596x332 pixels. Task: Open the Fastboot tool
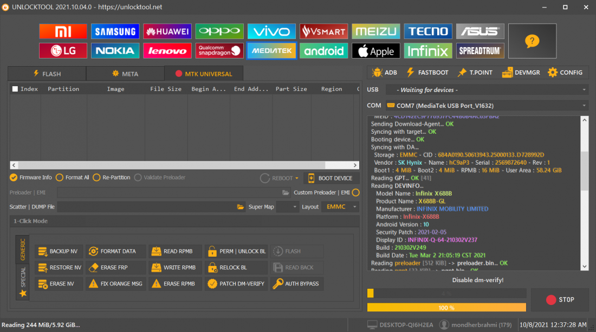point(427,73)
